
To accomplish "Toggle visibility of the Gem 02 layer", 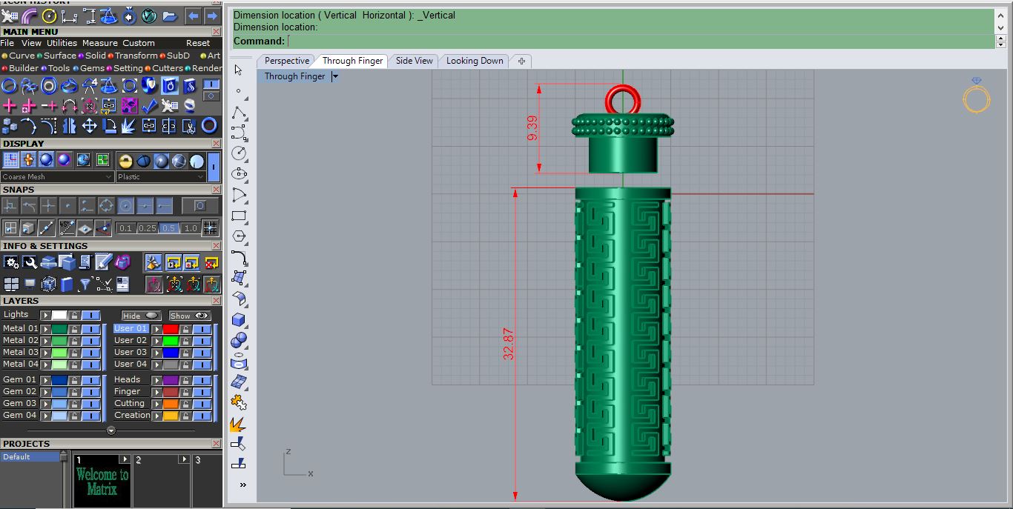I will coord(91,392).
